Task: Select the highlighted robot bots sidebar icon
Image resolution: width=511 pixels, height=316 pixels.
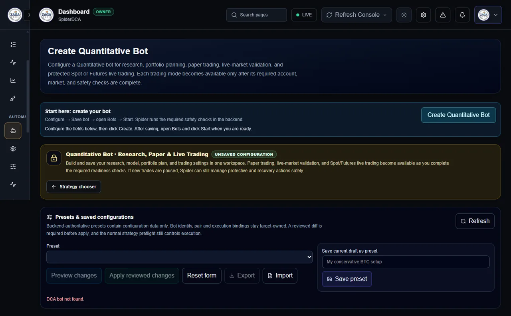Action: click(x=13, y=131)
